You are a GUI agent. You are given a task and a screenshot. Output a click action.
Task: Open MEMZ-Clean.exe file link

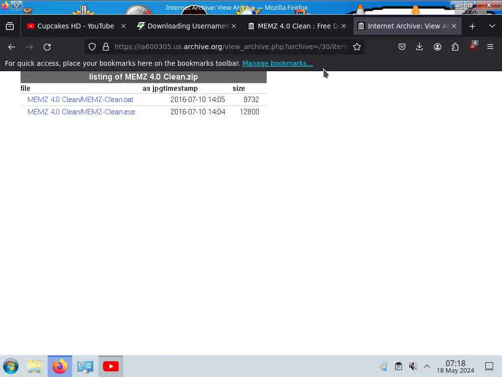[x=81, y=112]
